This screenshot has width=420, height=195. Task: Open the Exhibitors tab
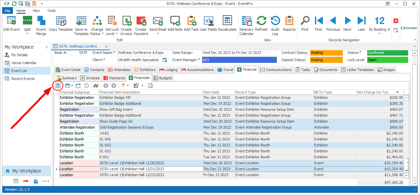coord(145,70)
